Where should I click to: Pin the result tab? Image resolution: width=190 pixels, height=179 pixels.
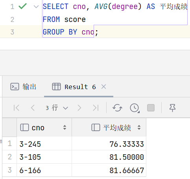coord(172,108)
